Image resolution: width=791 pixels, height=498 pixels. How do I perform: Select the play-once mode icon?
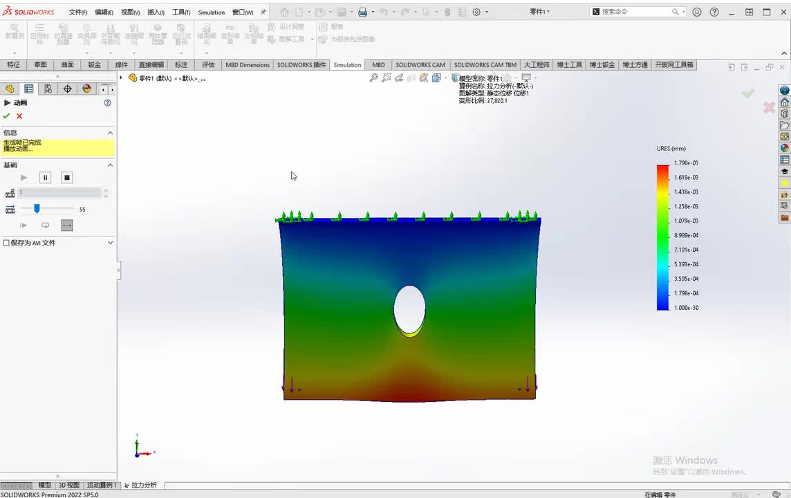(24, 225)
